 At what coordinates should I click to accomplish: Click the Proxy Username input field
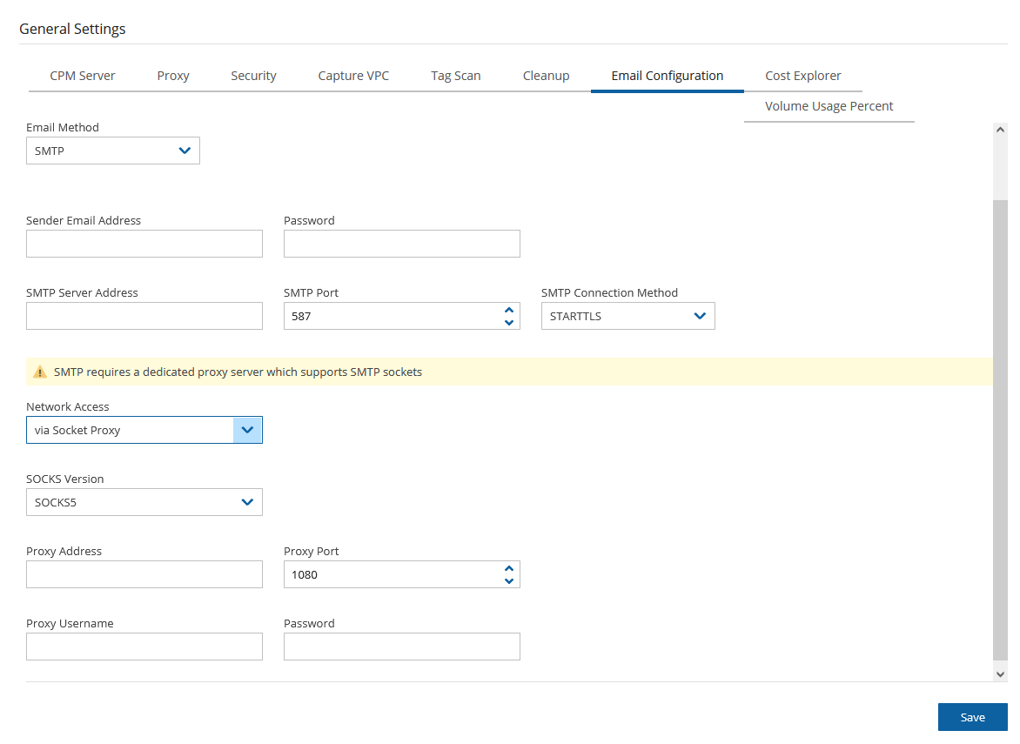tap(144, 647)
